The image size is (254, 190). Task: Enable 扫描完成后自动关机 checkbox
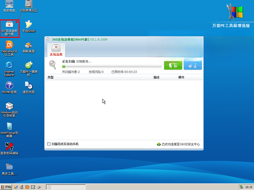pos(49,144)
